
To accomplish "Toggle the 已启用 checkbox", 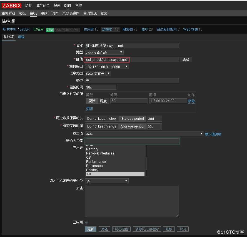I will [x=86, y=222].
